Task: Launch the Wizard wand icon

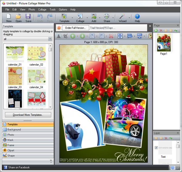Action: tap(122, 16)
